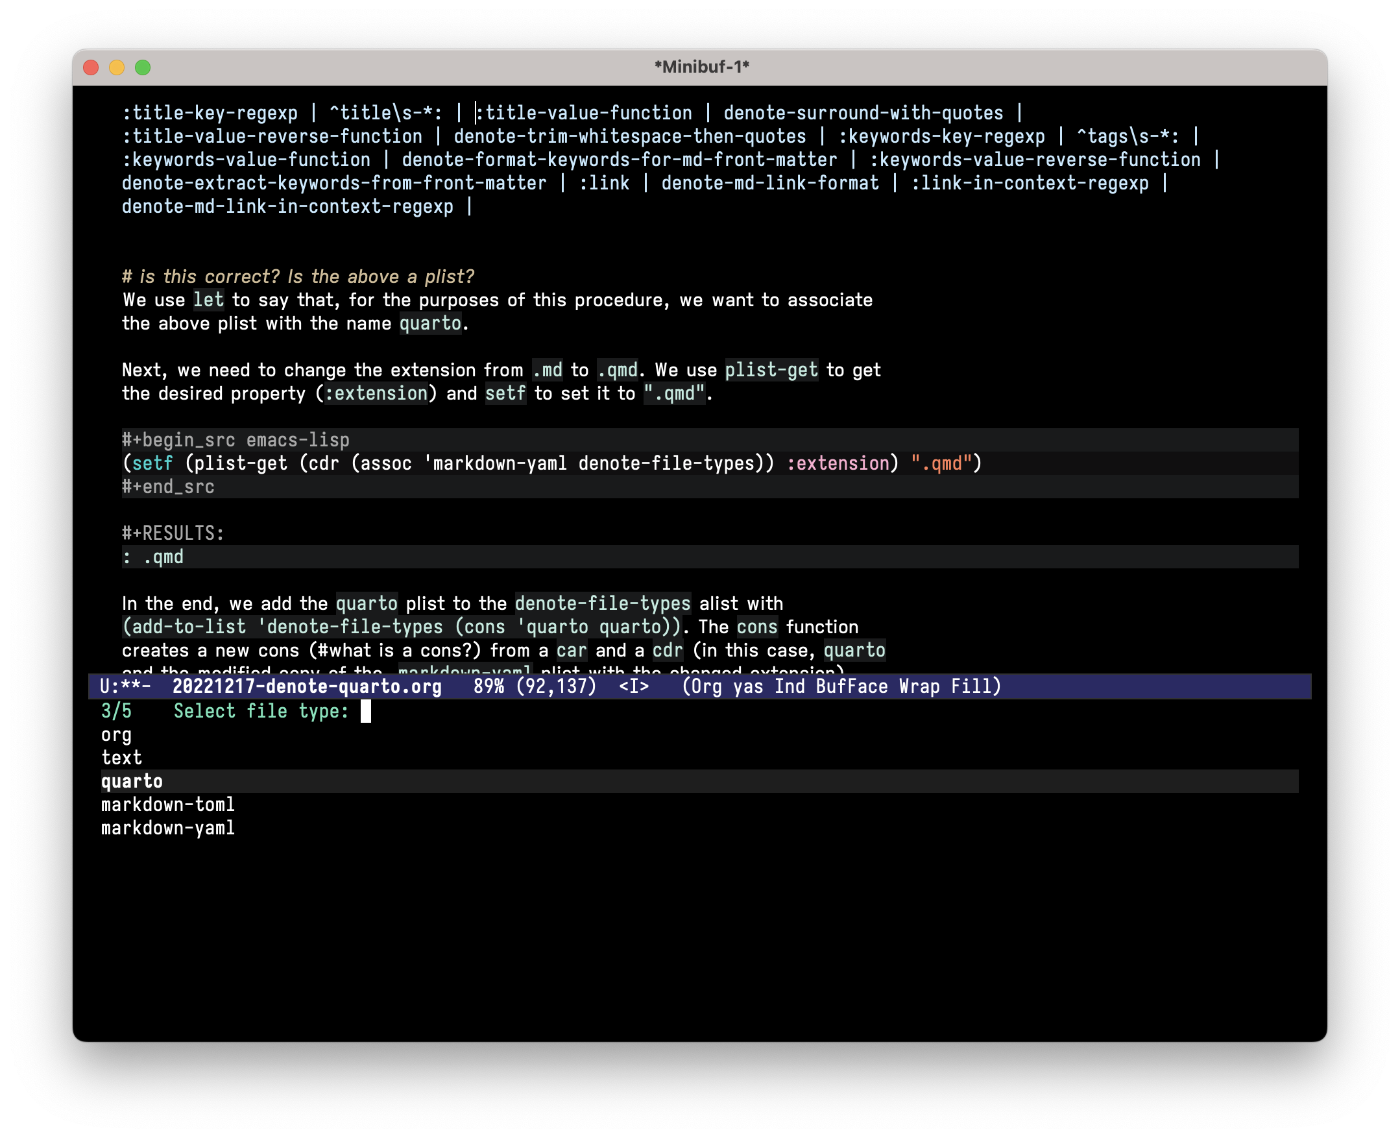Select the markdown-toml candidate
The height and width of the screenshot is (1138, 1400).
coord(168,805)
